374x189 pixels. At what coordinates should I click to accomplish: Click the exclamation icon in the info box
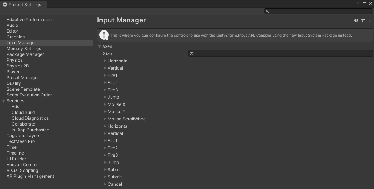click(104, 35)
